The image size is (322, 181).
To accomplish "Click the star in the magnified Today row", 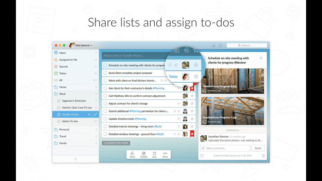I will tap(196, 76).
